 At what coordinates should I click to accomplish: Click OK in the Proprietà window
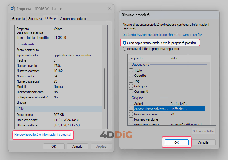click(54, 147)
